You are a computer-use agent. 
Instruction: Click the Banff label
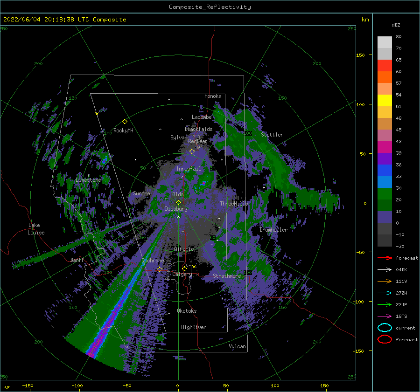(77, 260)
